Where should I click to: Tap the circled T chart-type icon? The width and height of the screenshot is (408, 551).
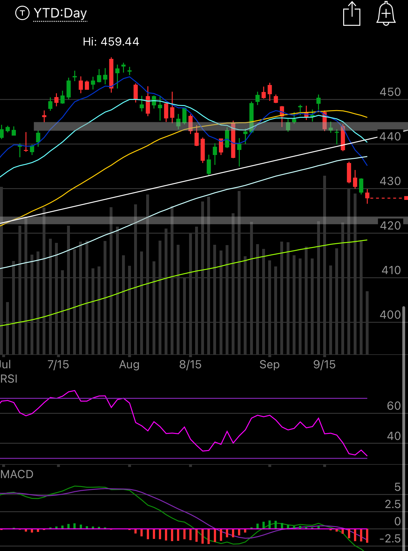(22, 13)
